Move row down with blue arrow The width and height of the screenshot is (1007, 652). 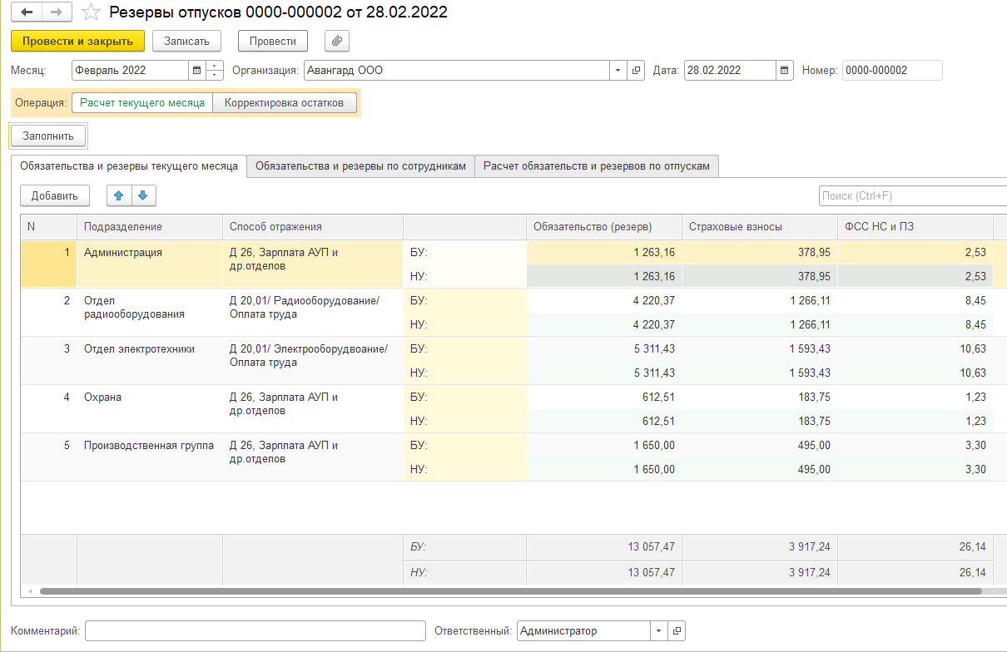[x=142, y=195]
